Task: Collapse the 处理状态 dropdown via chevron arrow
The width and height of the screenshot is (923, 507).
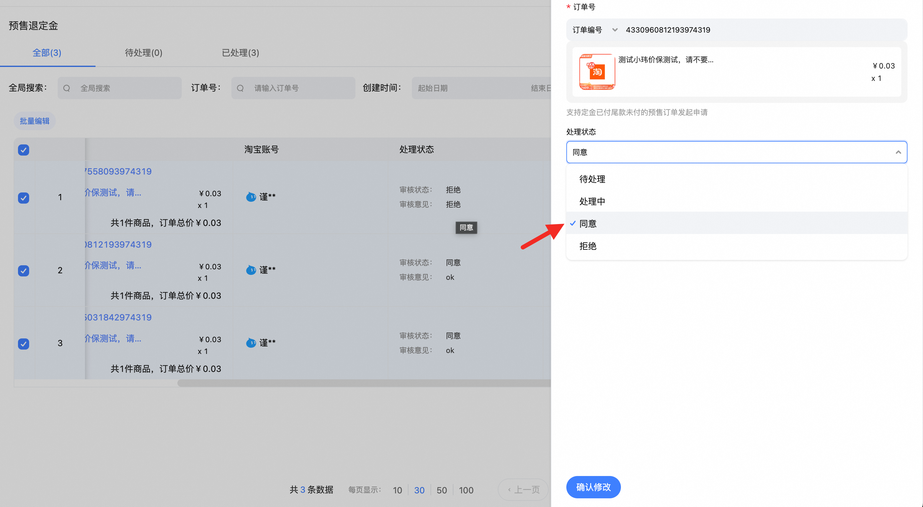Action: pos(898,152)
